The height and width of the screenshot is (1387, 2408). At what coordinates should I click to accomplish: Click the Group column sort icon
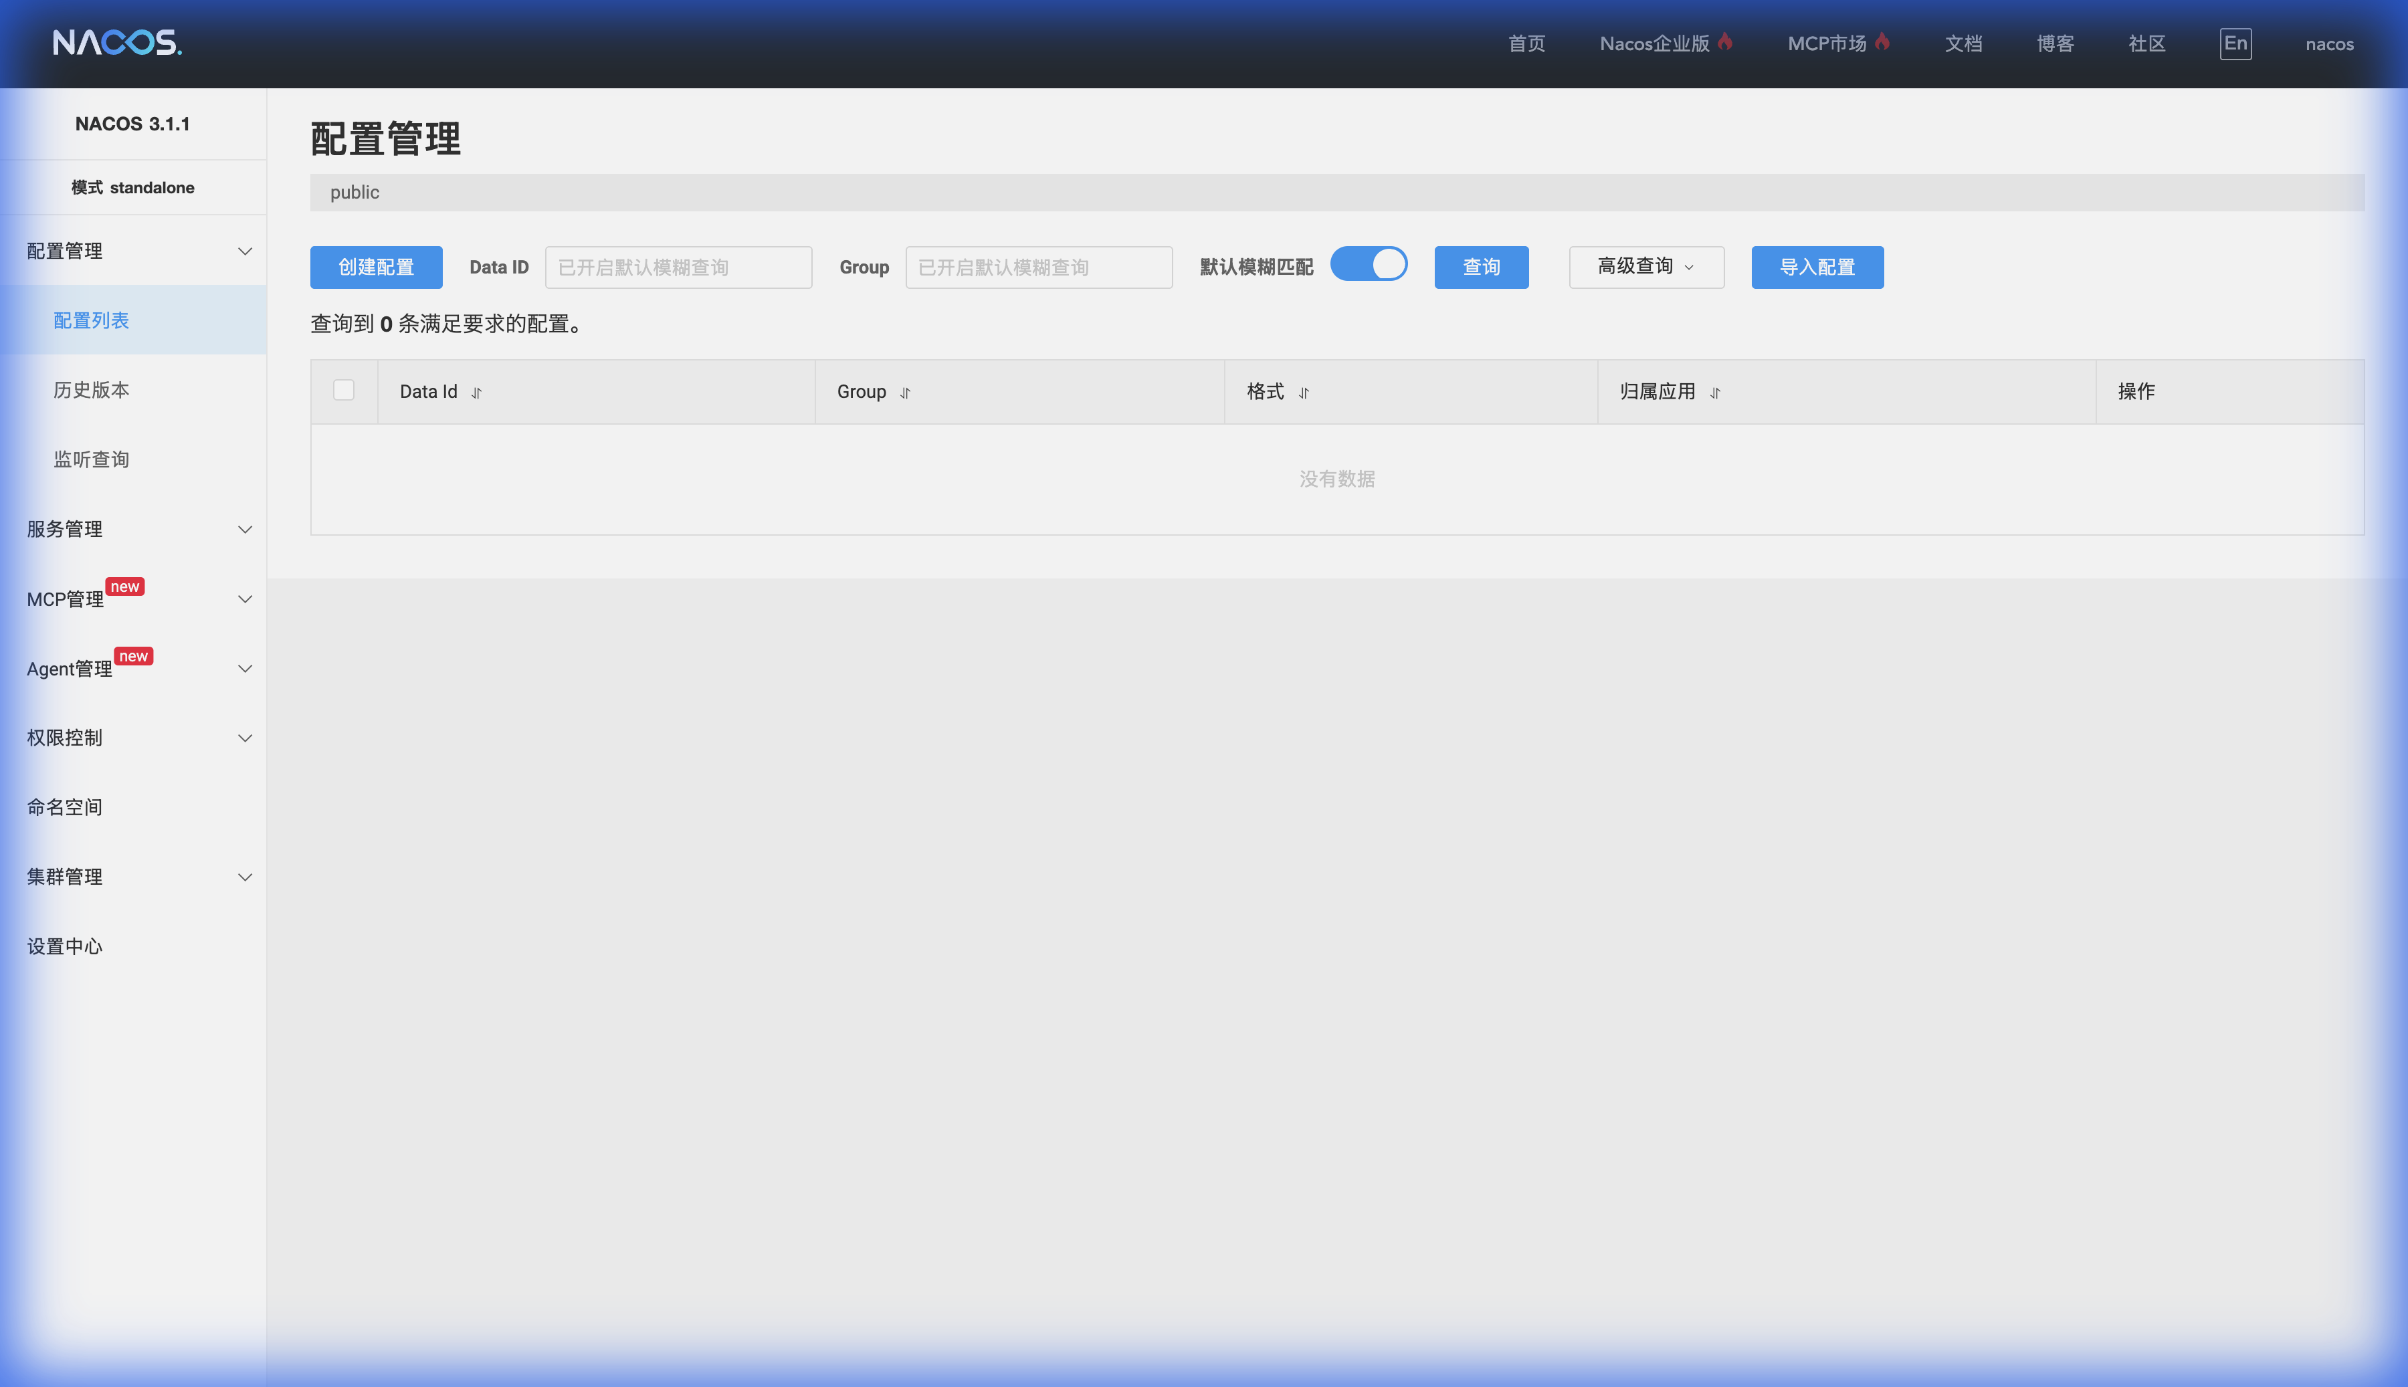(x=905, y=393)
